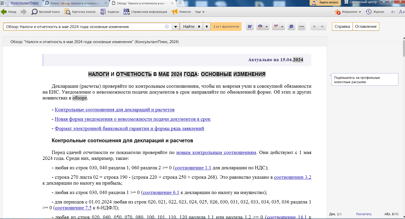The height and width of the screenshot is (219, 405).
Task: Expand the Избранное dropdown
Action: tap(360, 12)
